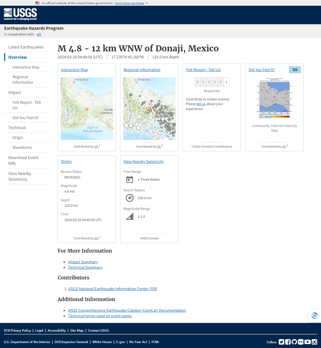
Task: Click Accessibility footer link
Action: (57, 331)
